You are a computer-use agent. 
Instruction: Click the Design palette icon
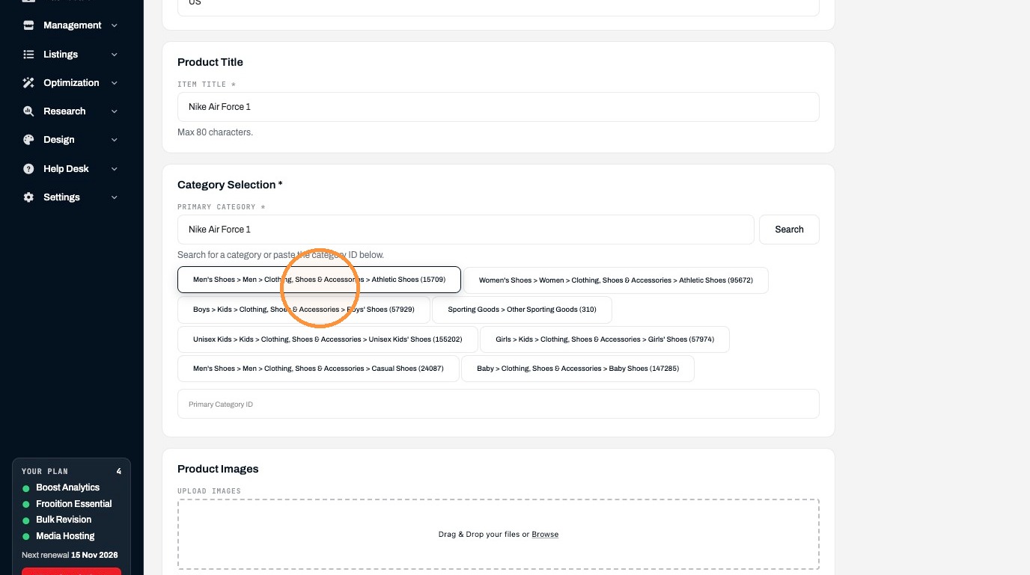28,140
